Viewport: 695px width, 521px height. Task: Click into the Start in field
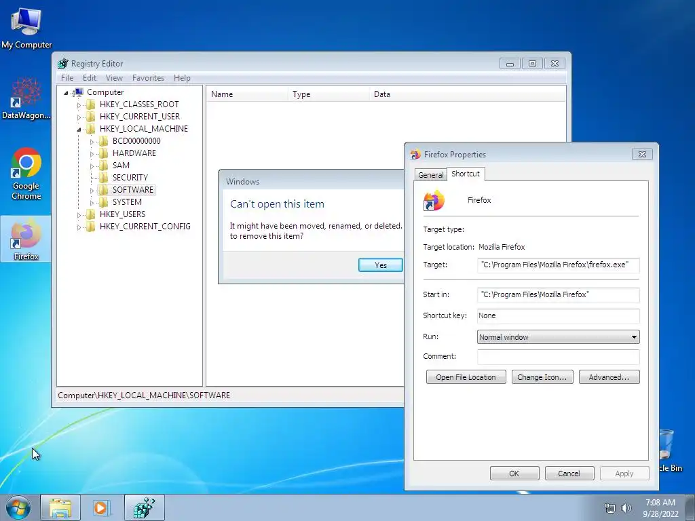pyautogui.click(x=558, y=294)
